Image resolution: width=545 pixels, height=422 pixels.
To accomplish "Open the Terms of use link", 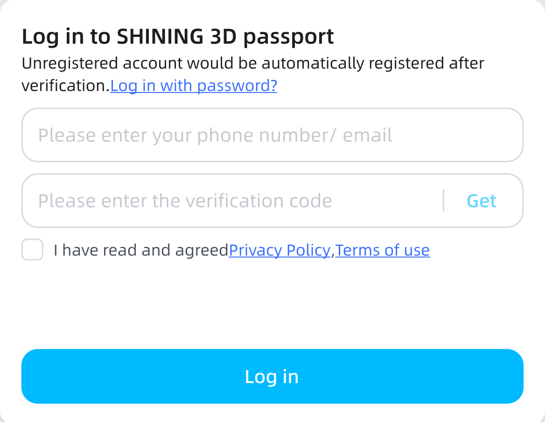I will pos(383,250).
